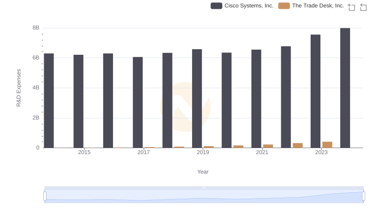The width and height of the screenshot is (372, 214).
Task: Click the Trade Desk bar for 2022
Action: click(x=298, y=145)
